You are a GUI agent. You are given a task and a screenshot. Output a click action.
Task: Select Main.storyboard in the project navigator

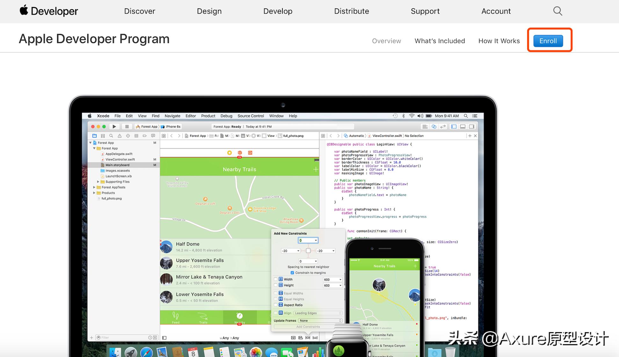[x=117, y=165]
